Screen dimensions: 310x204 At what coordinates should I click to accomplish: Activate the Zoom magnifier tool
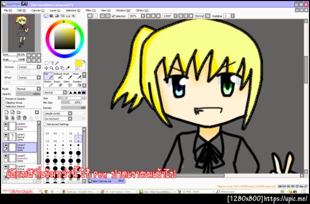click(52, 68)
